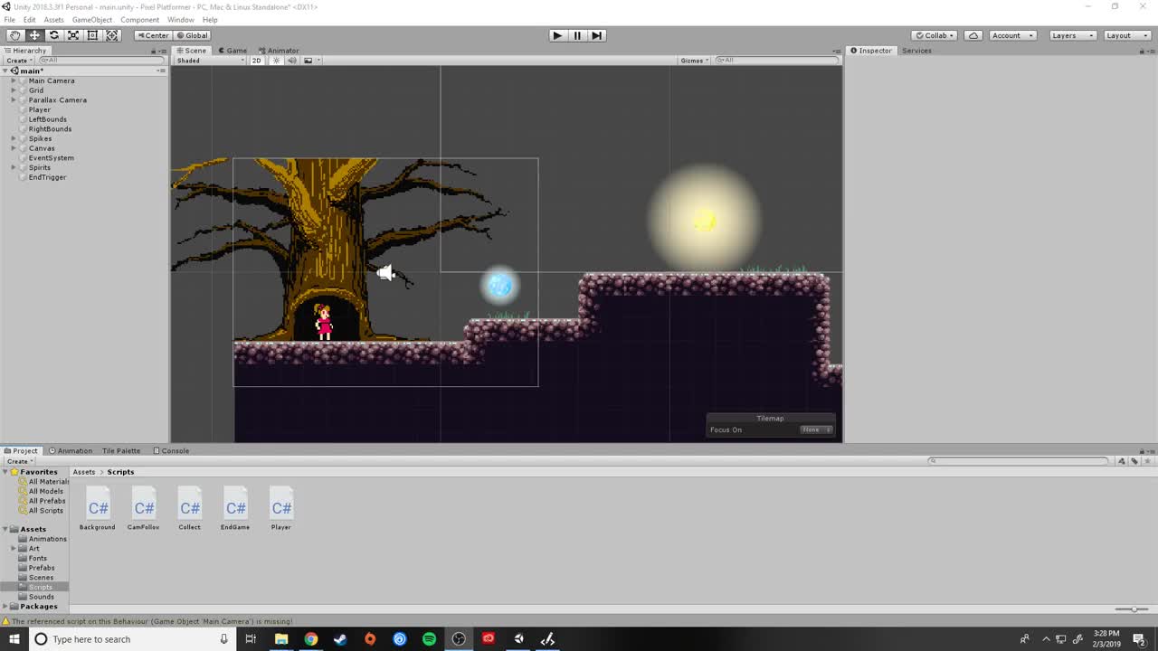Switch to the Tile Palette tab
Viewport: 1158px width, 651px height.
pyautogui.click(x=121, y=451)
